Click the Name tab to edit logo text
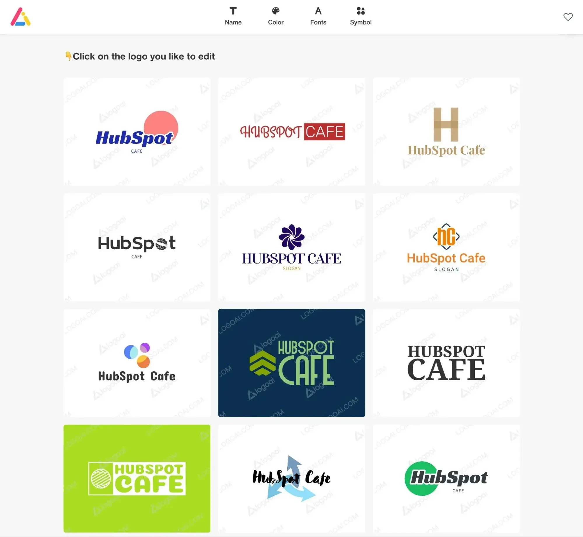 (233, 16)
